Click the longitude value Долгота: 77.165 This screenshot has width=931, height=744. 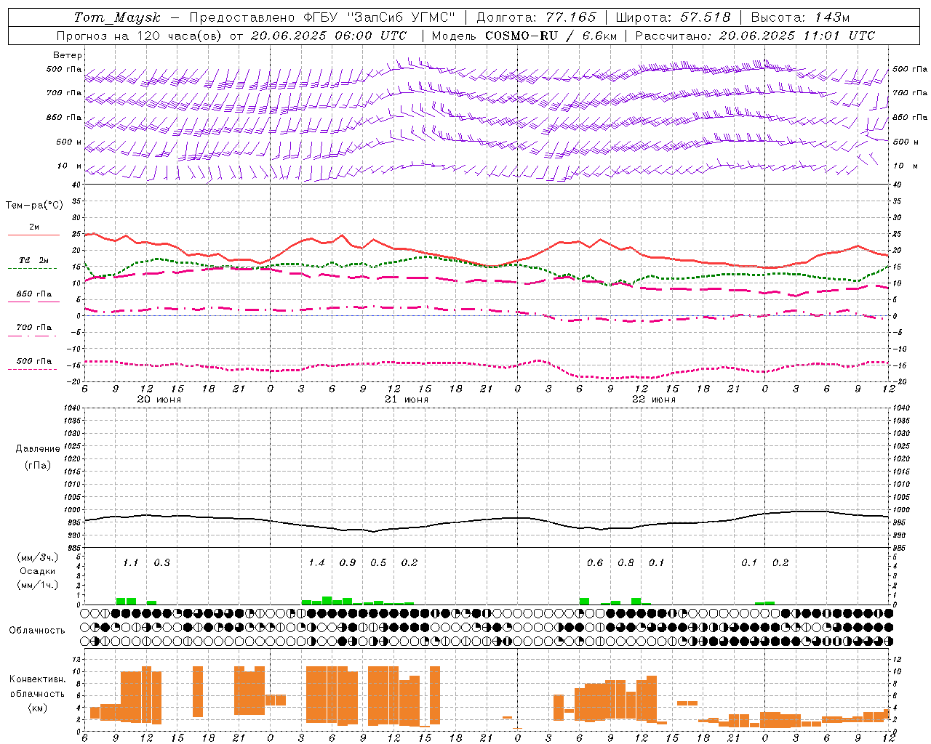coord(536,17)
